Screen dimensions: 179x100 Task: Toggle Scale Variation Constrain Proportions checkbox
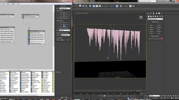click(x=57, y=28)
